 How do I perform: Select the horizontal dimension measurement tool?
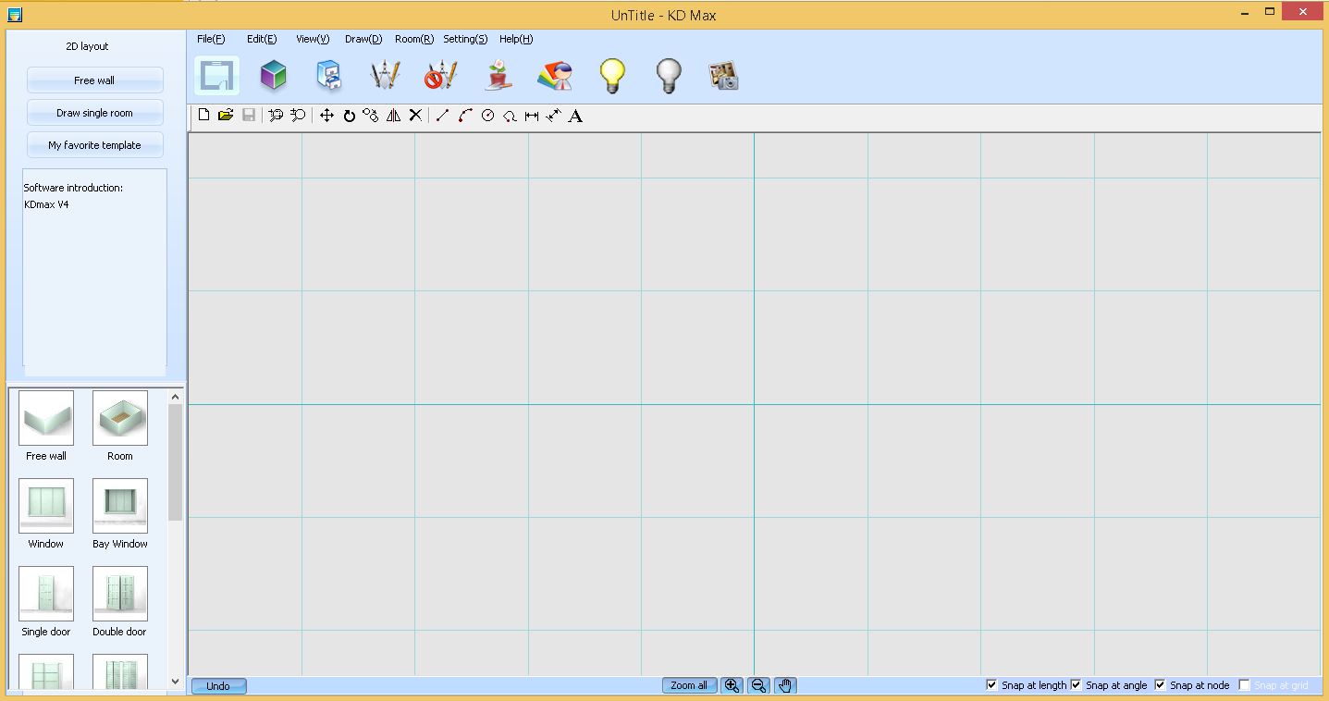pyautogui.click(x=532, y=116)
